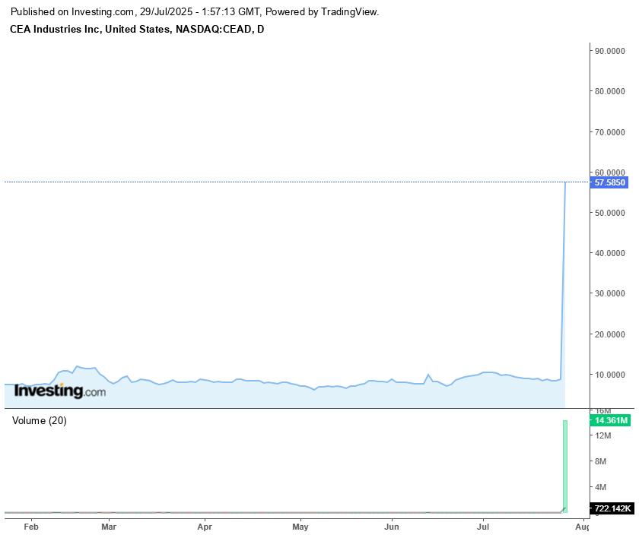Click the green 14.361M volume tag
The image size is (639, 535).
coord(611,420)
